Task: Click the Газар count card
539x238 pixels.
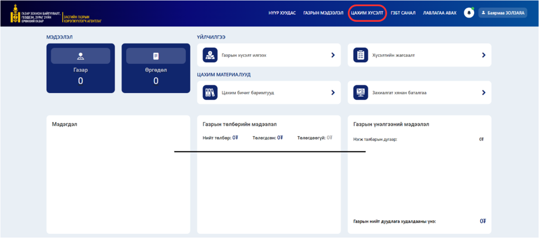Action: 81,68
